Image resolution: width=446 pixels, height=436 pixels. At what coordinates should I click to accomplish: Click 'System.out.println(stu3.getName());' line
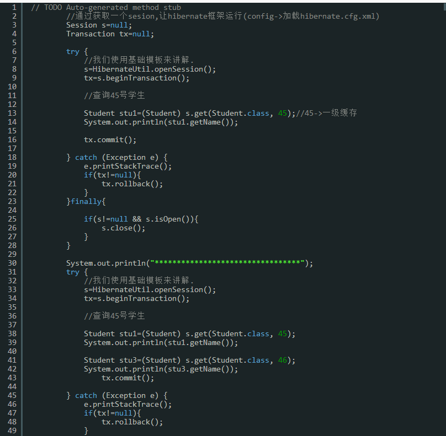click(x=161, y=369)
